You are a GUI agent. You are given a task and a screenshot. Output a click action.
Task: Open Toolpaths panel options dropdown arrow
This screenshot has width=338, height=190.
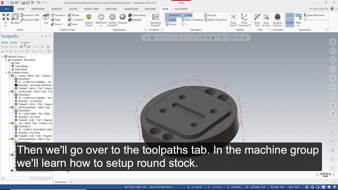tap(42, 36)
